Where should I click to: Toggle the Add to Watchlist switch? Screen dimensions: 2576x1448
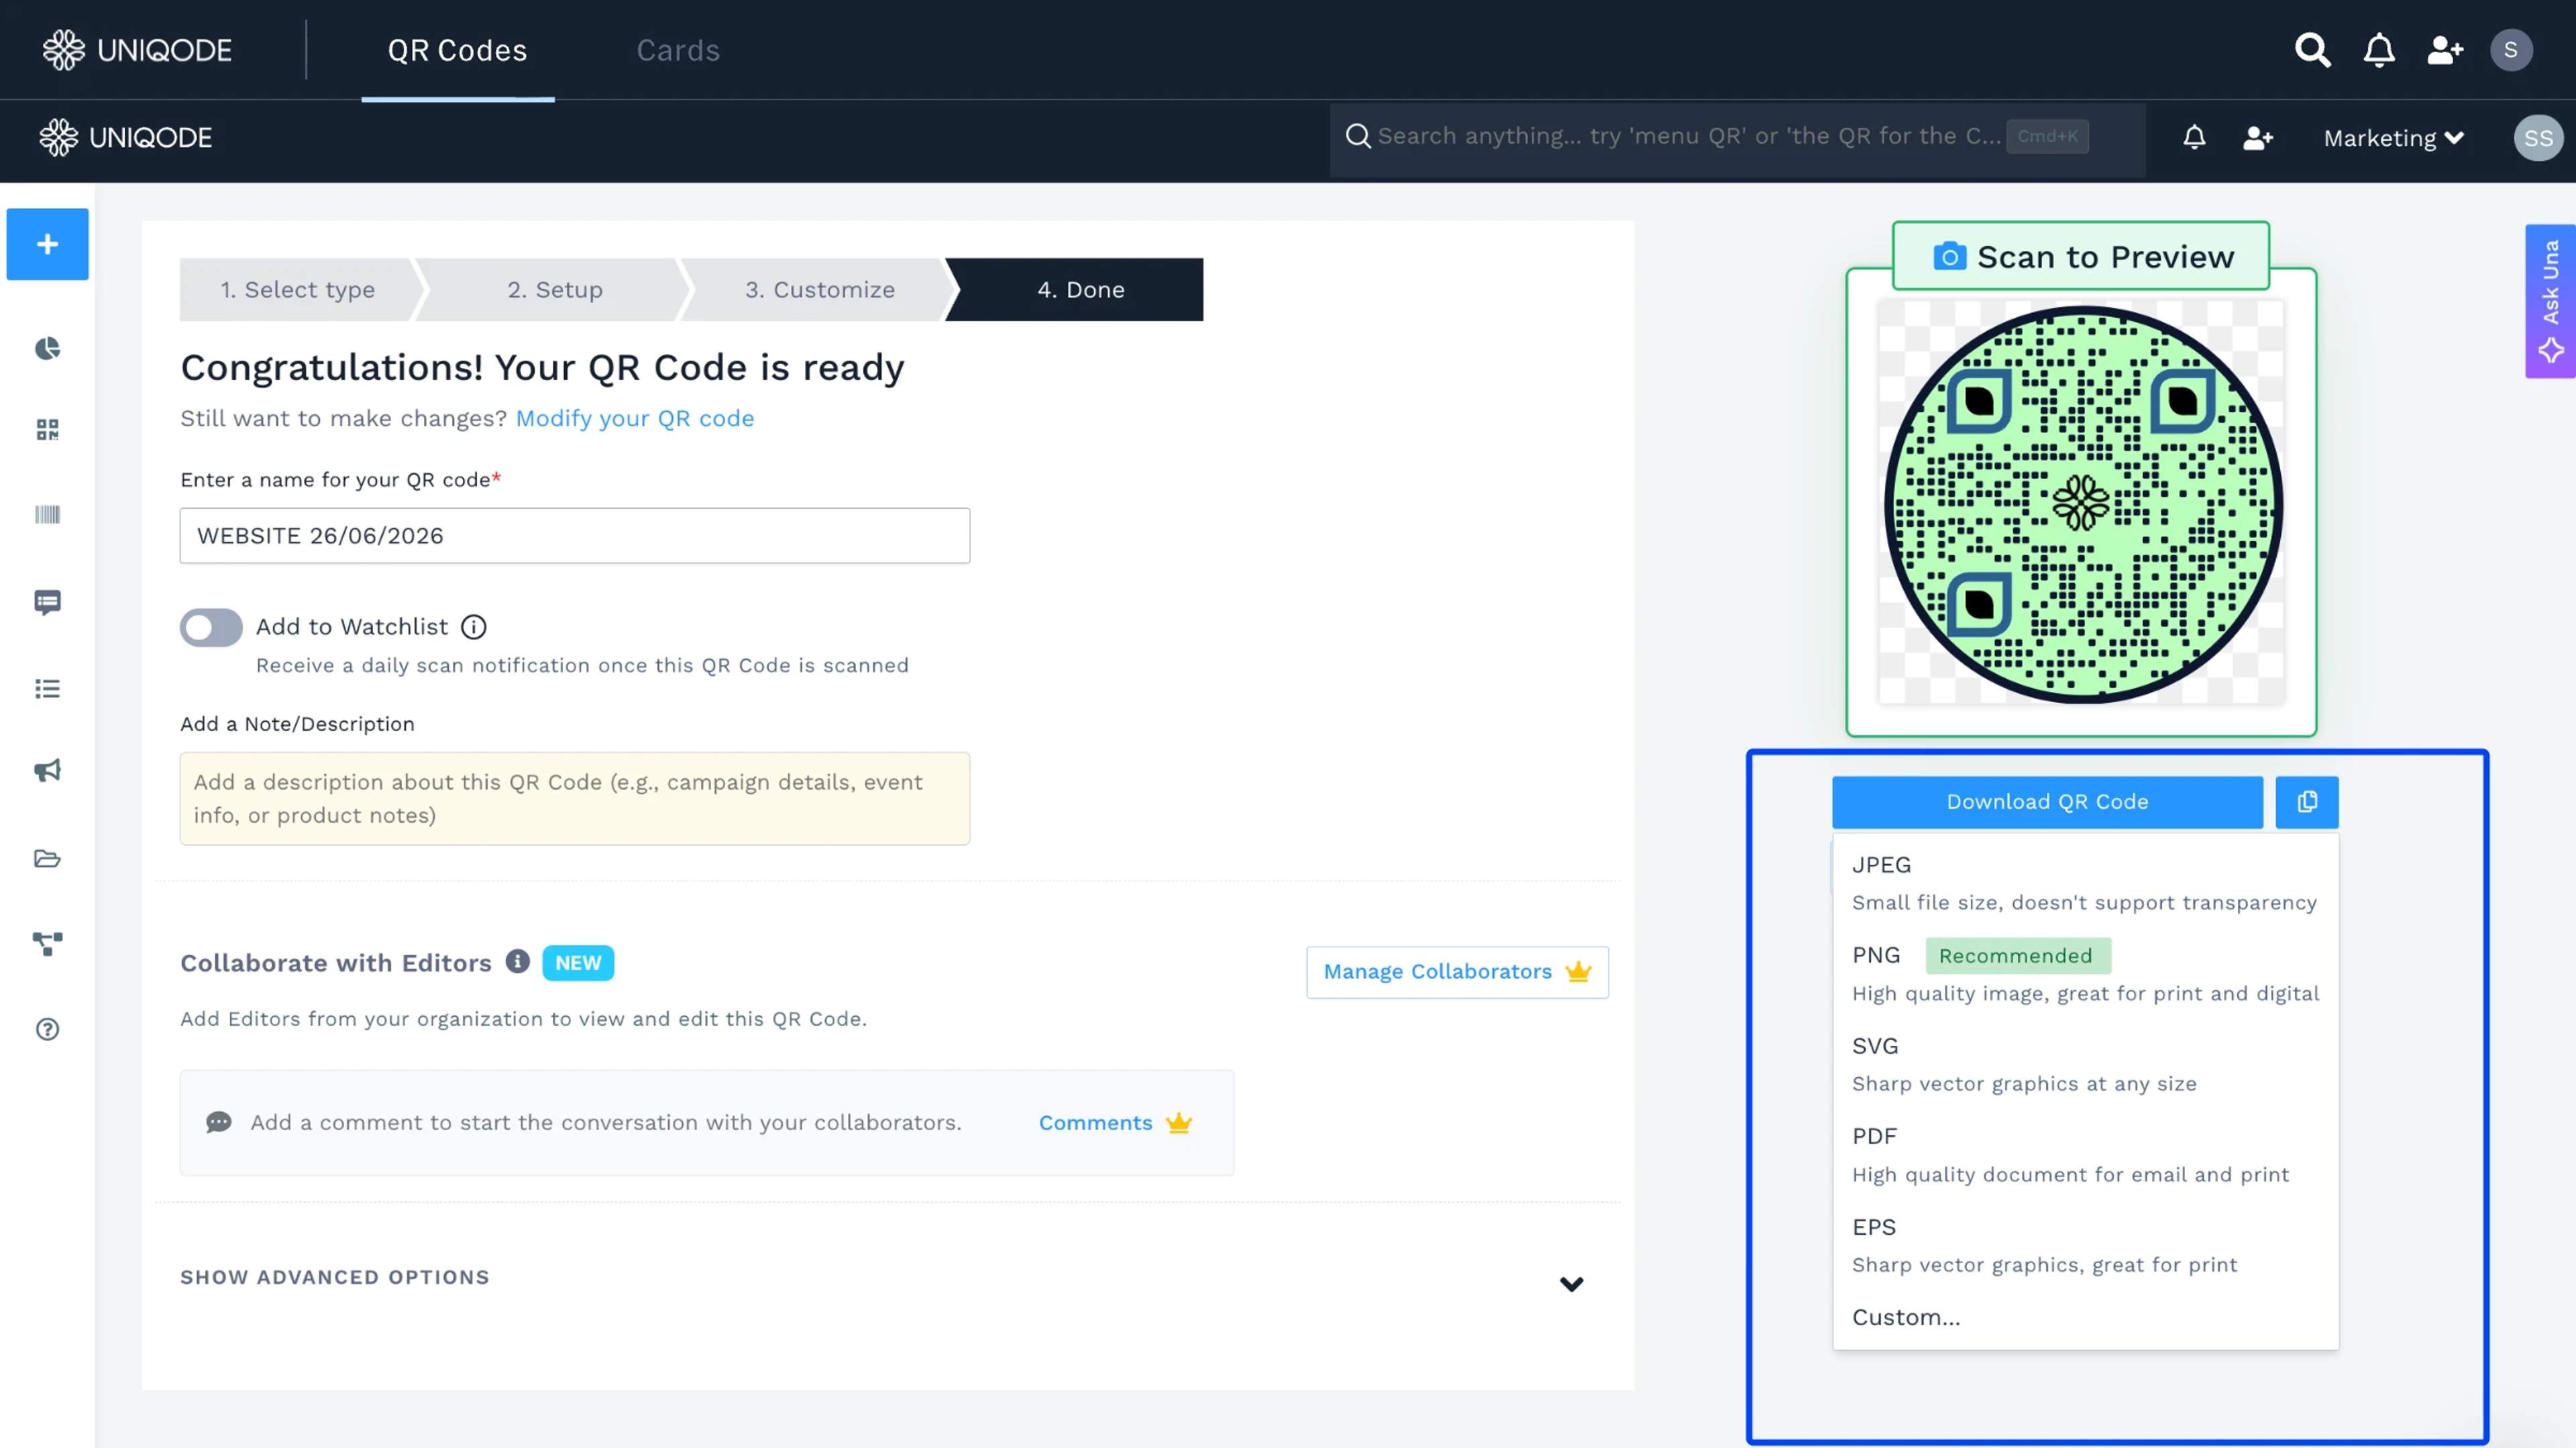(211, 627)
